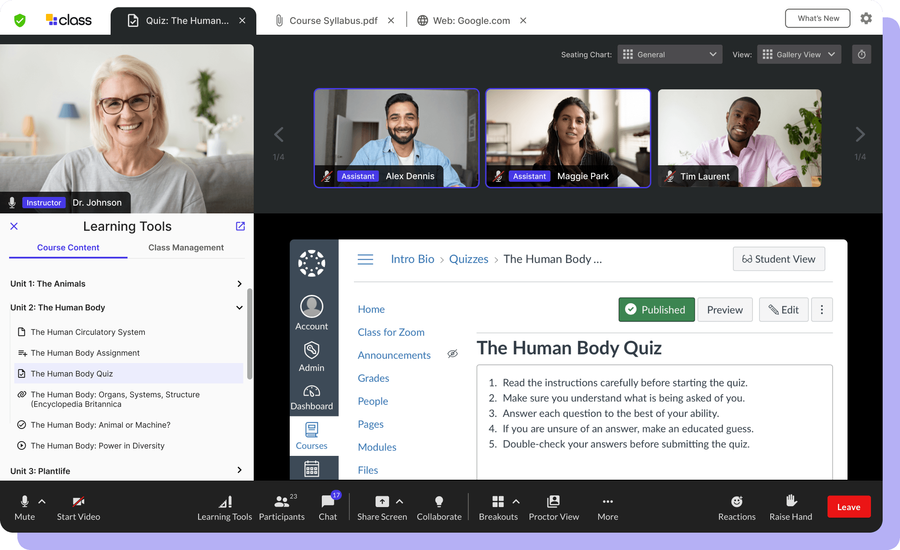Start Video from the bottom toolbar
900x550 pixels.
click(x=79, y=507)
